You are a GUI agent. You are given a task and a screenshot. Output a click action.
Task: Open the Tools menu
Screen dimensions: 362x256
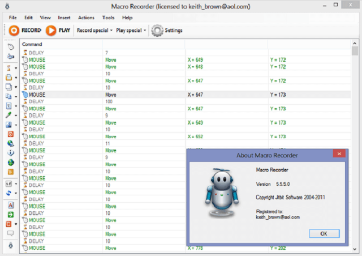click(108, 18)
